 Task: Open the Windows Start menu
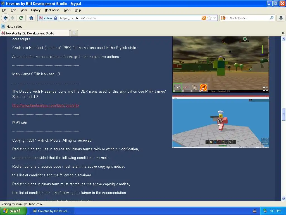tap(13, 211)
